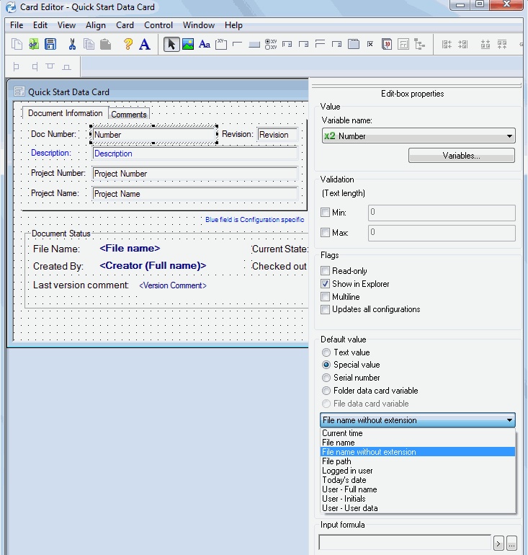This screenshot has height=555, width=528.
Task: Click the Input formula arrow button
Action: pyautogui.click(x=498, y=543)
